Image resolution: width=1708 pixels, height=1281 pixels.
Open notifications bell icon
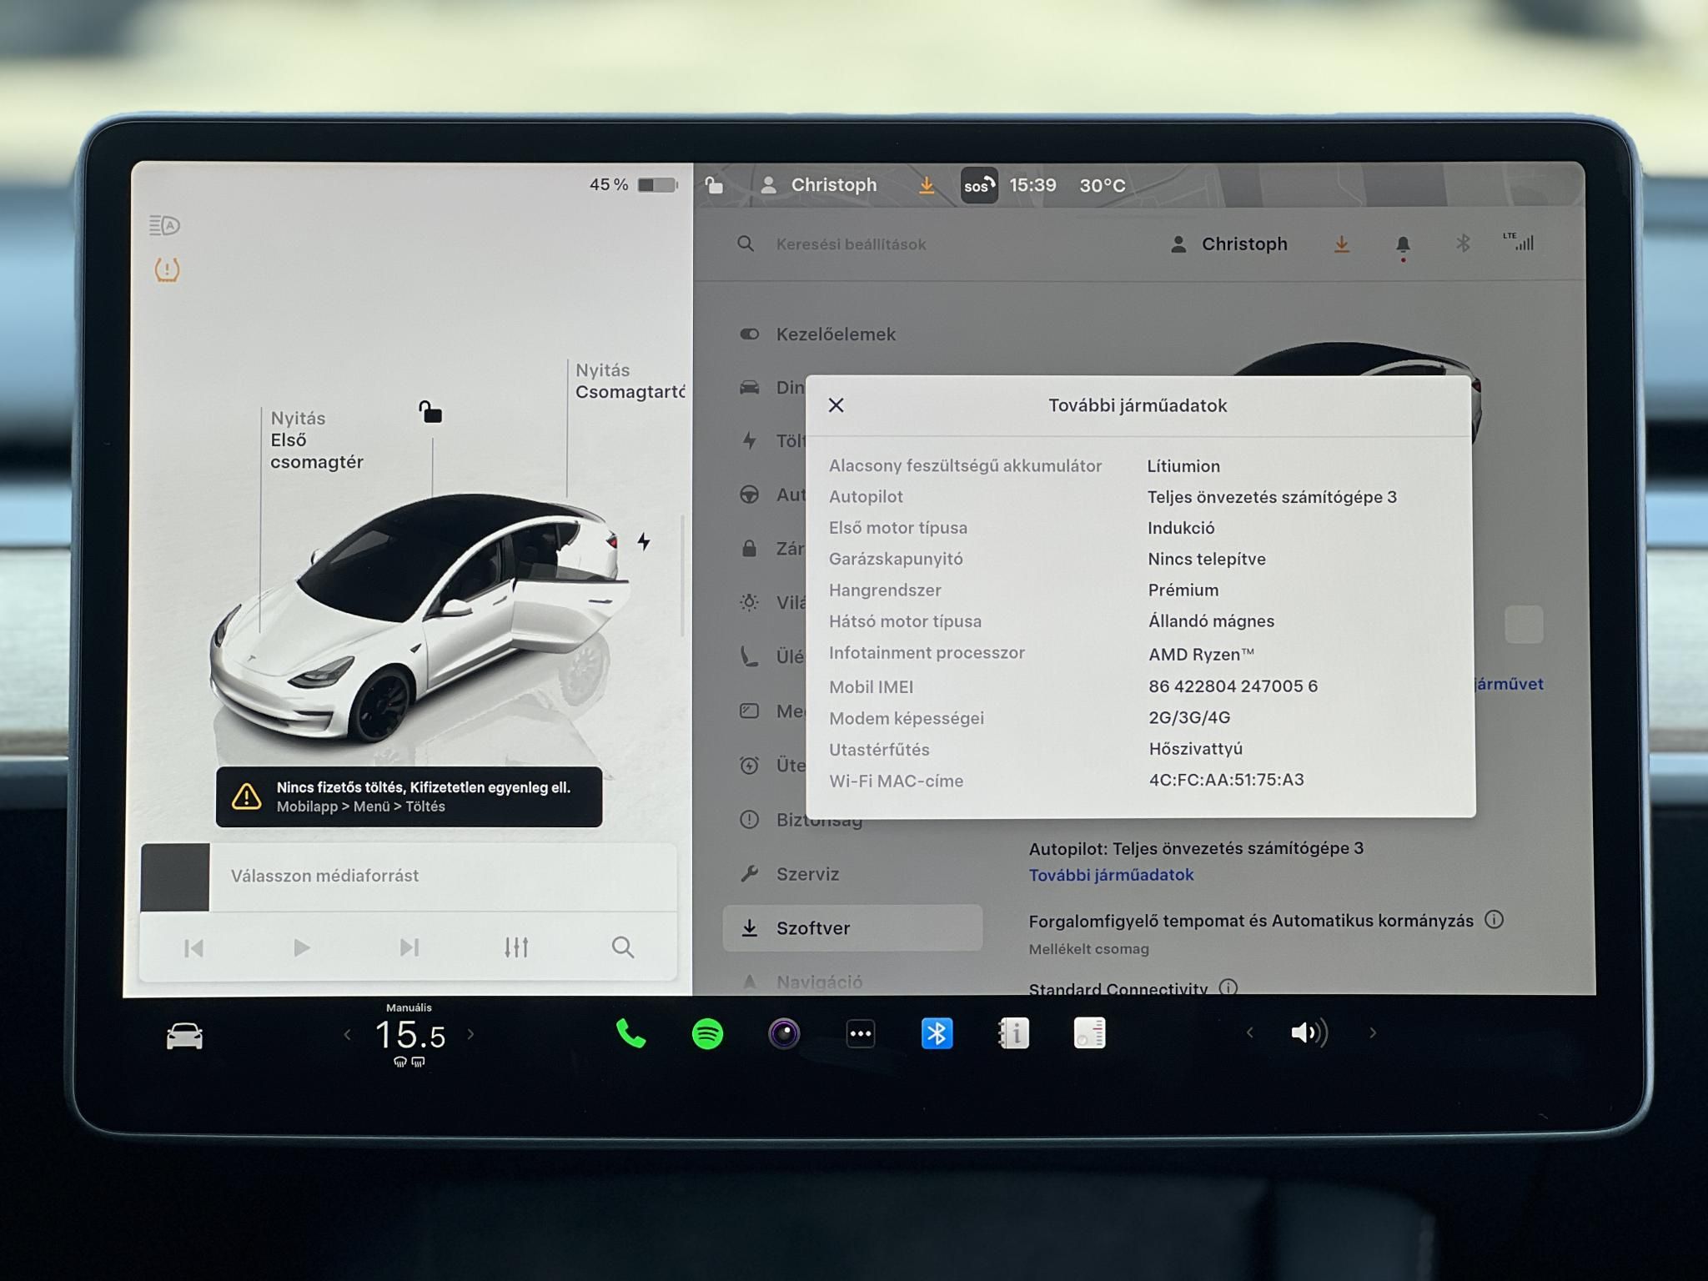click(x=1403, y=245)
